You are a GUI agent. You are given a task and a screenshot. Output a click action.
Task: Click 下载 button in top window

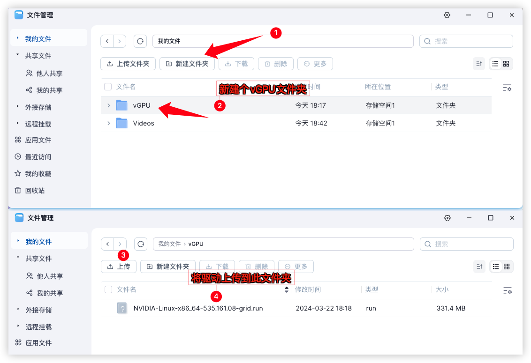point(236,64)
